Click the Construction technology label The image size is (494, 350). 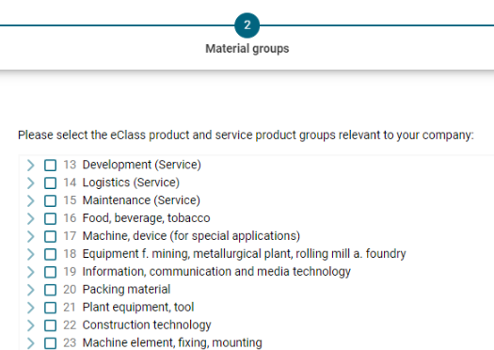coord(147,325)
